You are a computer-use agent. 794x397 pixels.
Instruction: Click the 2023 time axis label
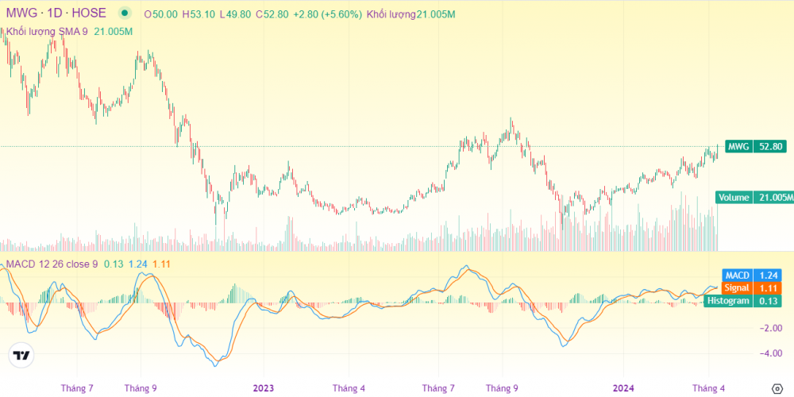click(x=264, y=388)
